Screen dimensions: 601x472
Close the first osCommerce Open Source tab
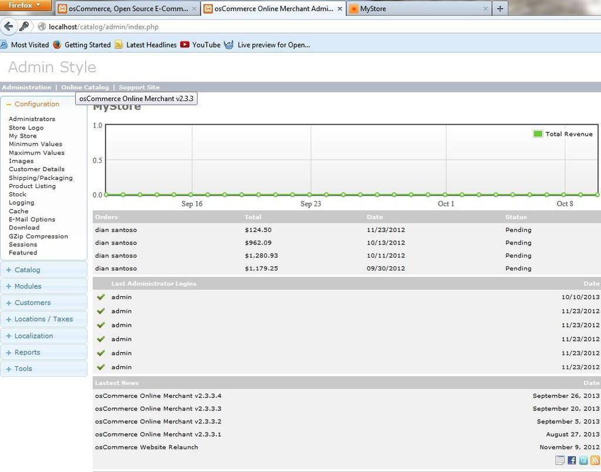(194, 8)
